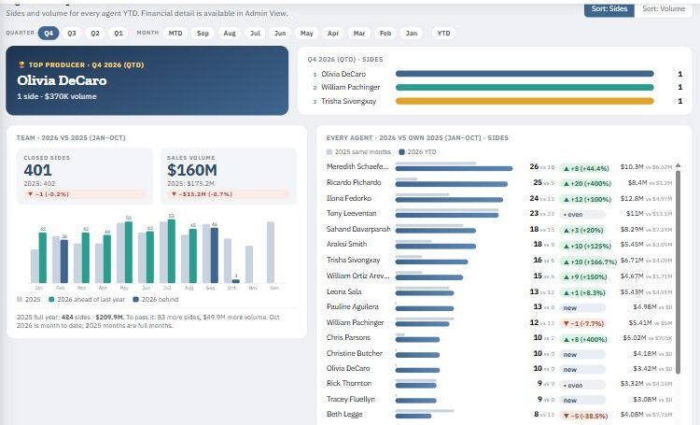Click the 'new' badge for Pauline Aguilera
The height and width of the screenshot is (425, 700).
[582, 308]
